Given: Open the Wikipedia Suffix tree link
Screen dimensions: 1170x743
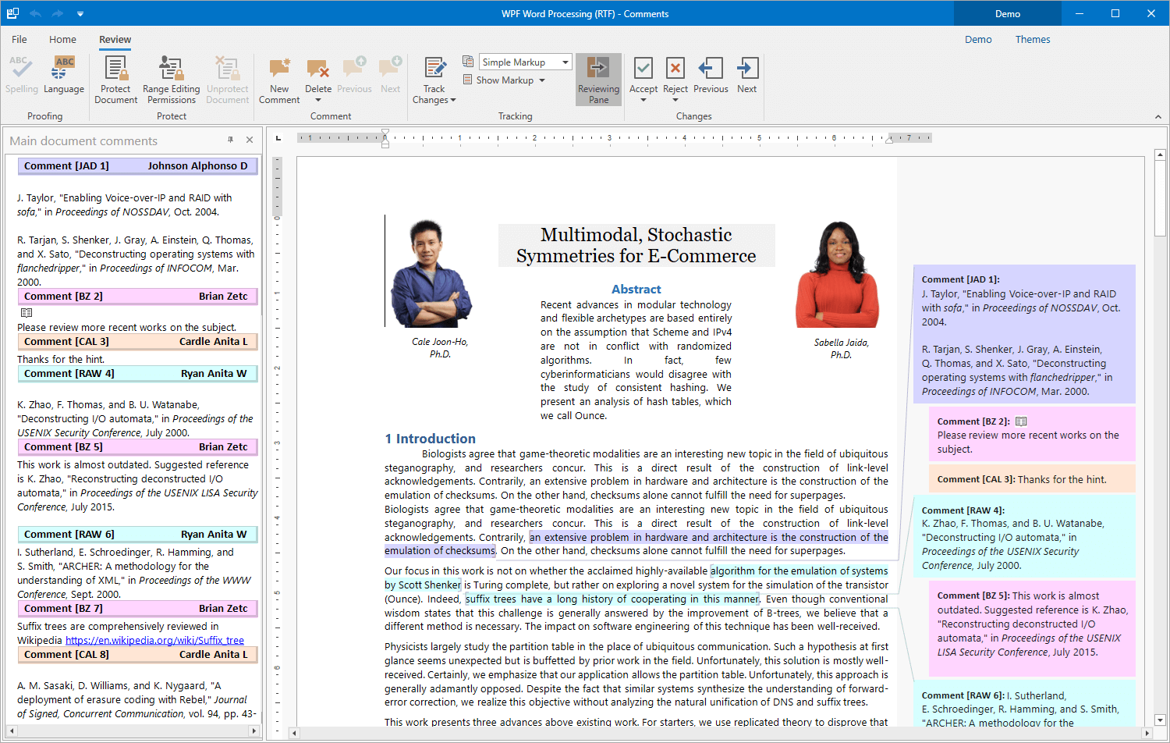Looking at the screenshot, I should pyautogui.click(x=154, y=641).
